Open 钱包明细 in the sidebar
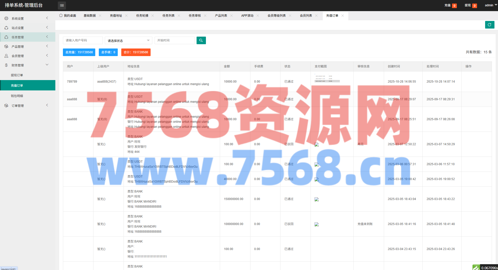Screen dimensions: 498x270 pyautogui.click(x=17, y=96)
